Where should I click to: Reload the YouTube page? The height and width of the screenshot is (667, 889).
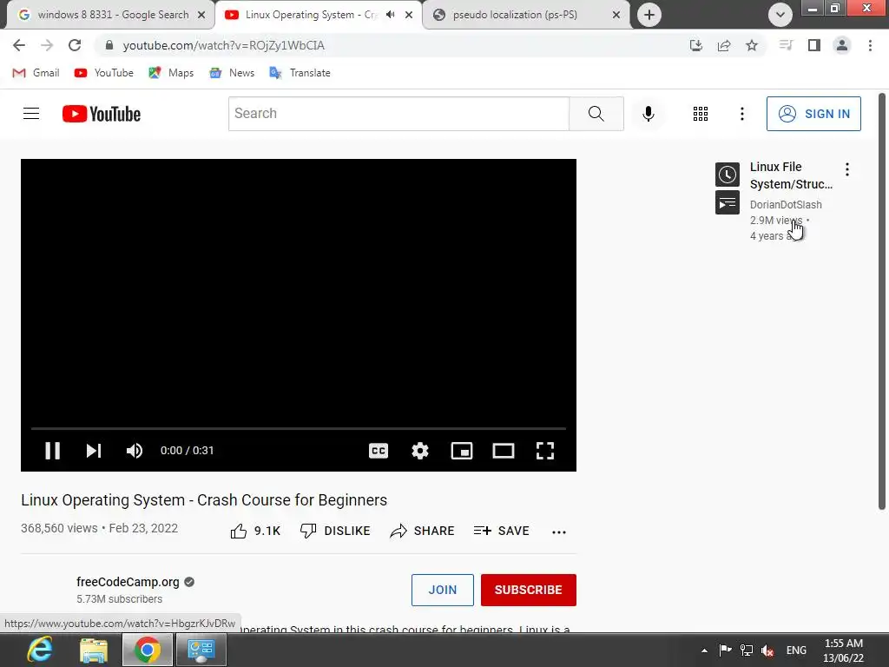(75, 45)
